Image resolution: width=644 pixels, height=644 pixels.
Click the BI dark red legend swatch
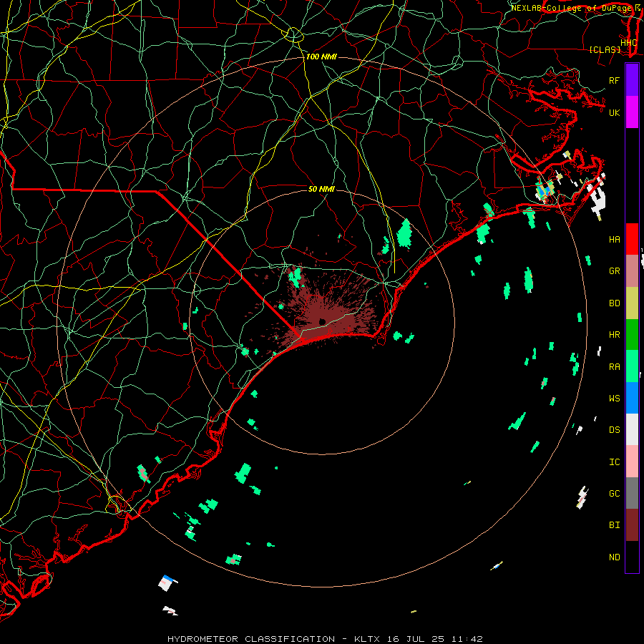(632, 525)
